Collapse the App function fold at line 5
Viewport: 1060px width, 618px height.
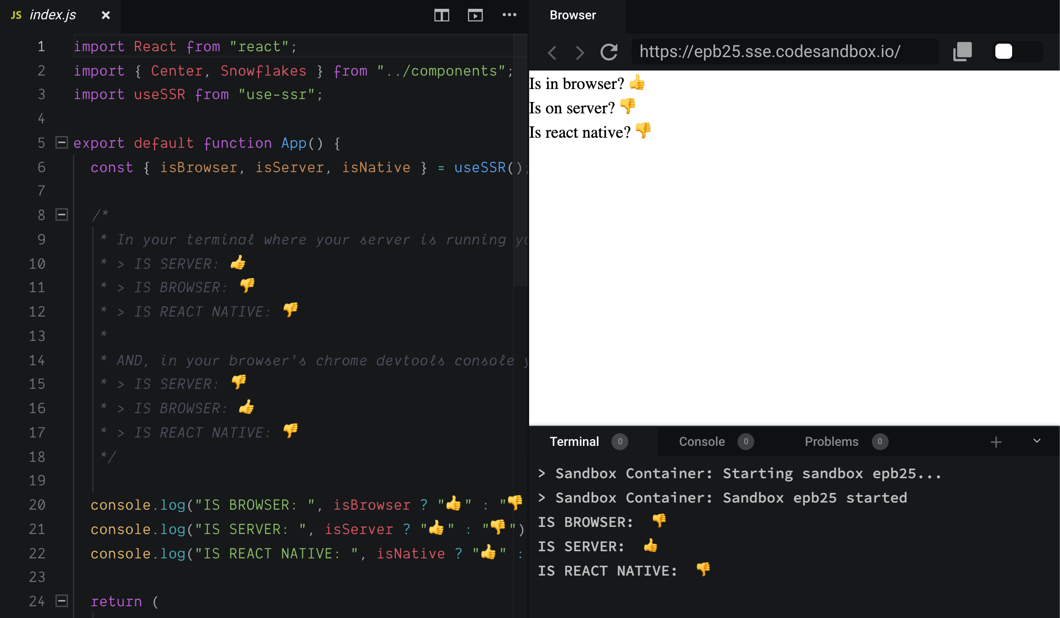pyautogui.click(x=62, y=143)
